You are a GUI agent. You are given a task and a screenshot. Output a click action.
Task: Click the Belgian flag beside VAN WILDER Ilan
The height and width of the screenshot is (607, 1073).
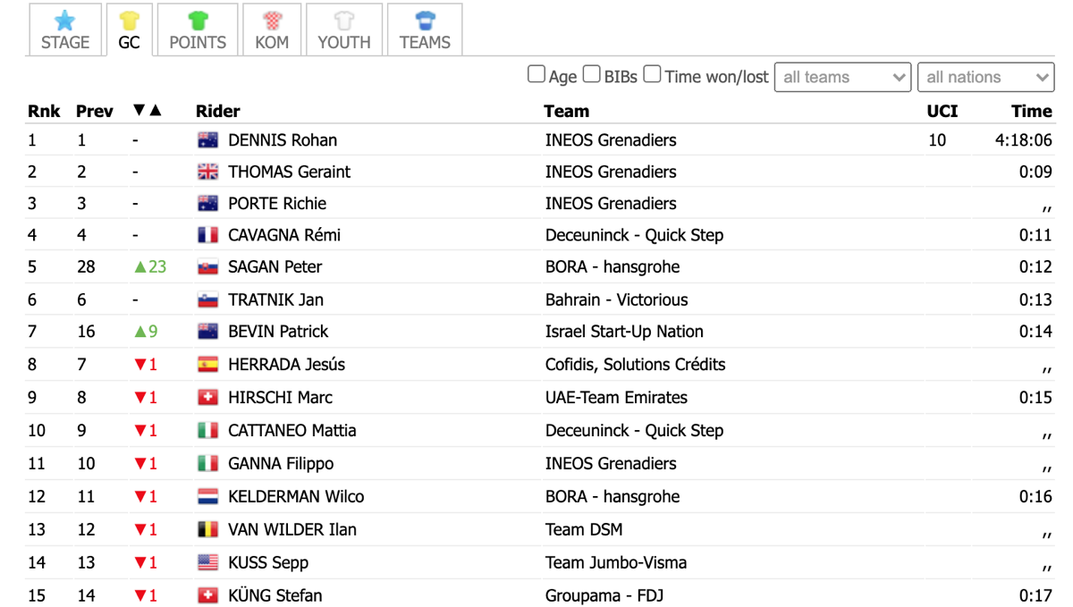pos(207,530)
